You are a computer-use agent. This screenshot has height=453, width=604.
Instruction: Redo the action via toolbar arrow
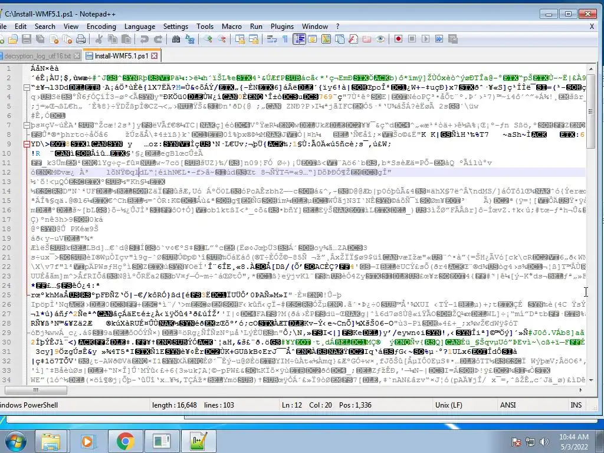tap(158, 39)
